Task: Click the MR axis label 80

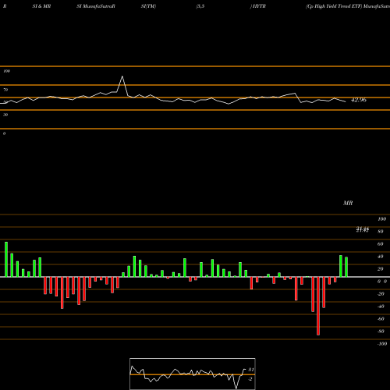Action: click(381, 232)
